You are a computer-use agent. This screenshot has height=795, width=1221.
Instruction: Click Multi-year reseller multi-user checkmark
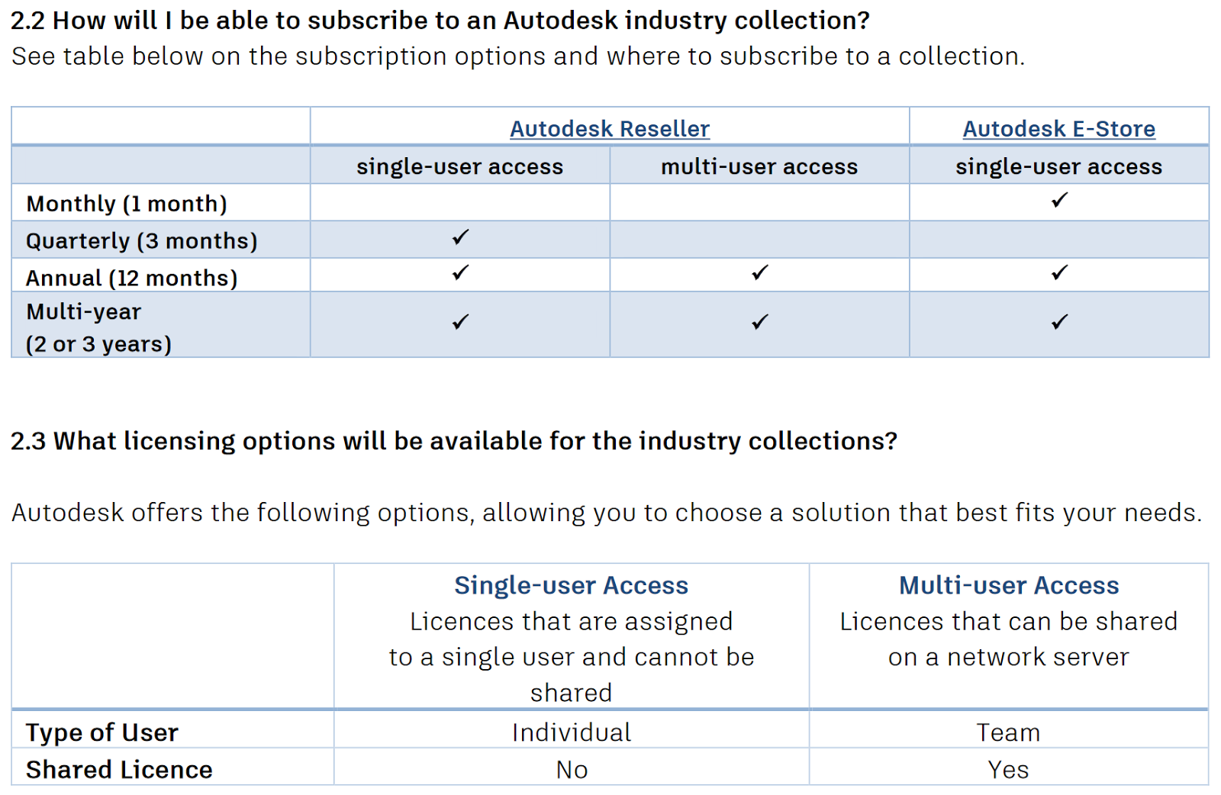coord(759,322)
